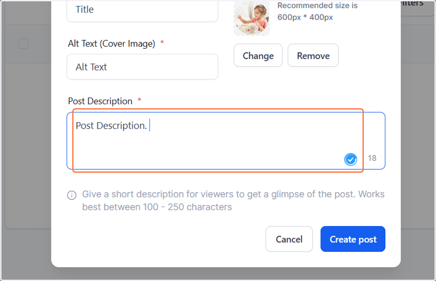This screenshot has width=436, height=281.
Task: Click the 'Post Description' field label
Action: [x=100, y=101]
